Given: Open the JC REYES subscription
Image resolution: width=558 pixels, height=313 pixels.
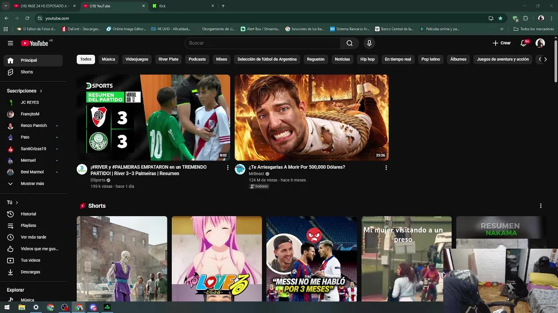Looking at the screenshot, I should pyautogui.click(x=33, y=103).
